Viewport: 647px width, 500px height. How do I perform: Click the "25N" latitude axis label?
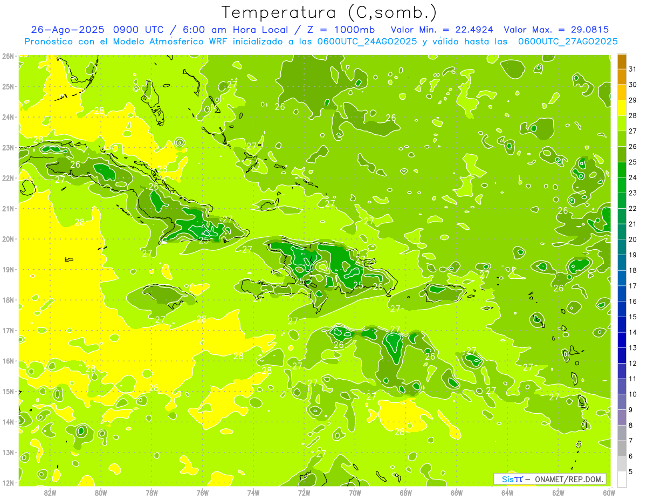click(x=8, y=86)
